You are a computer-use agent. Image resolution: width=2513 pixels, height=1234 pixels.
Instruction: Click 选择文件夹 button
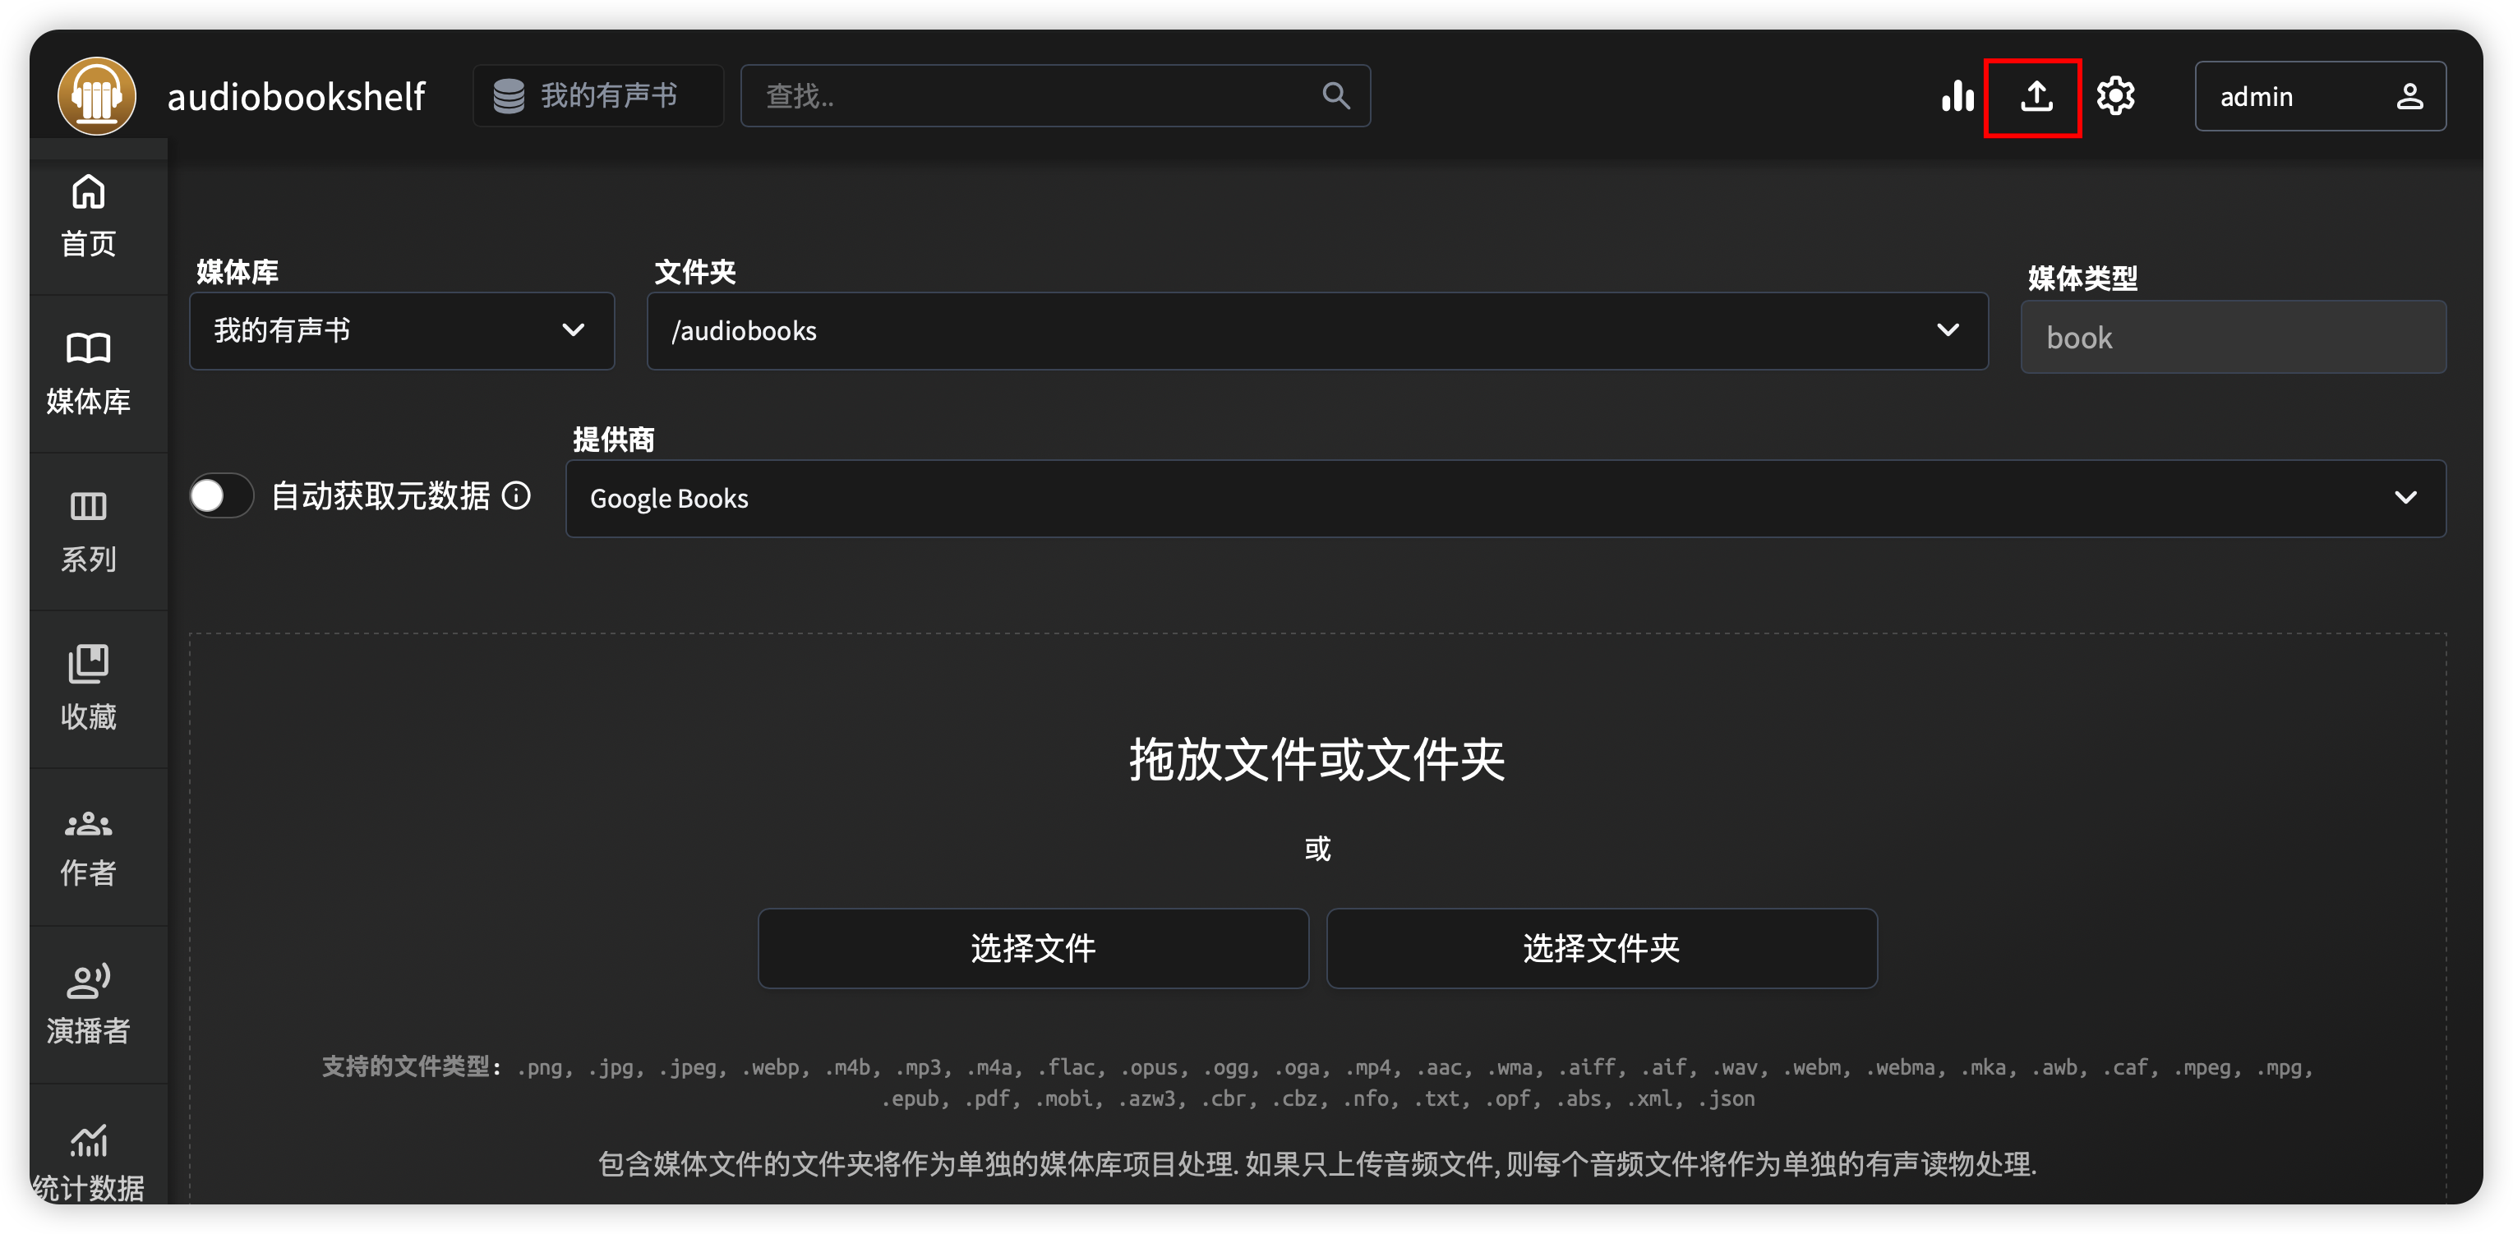coord(1601,948)
